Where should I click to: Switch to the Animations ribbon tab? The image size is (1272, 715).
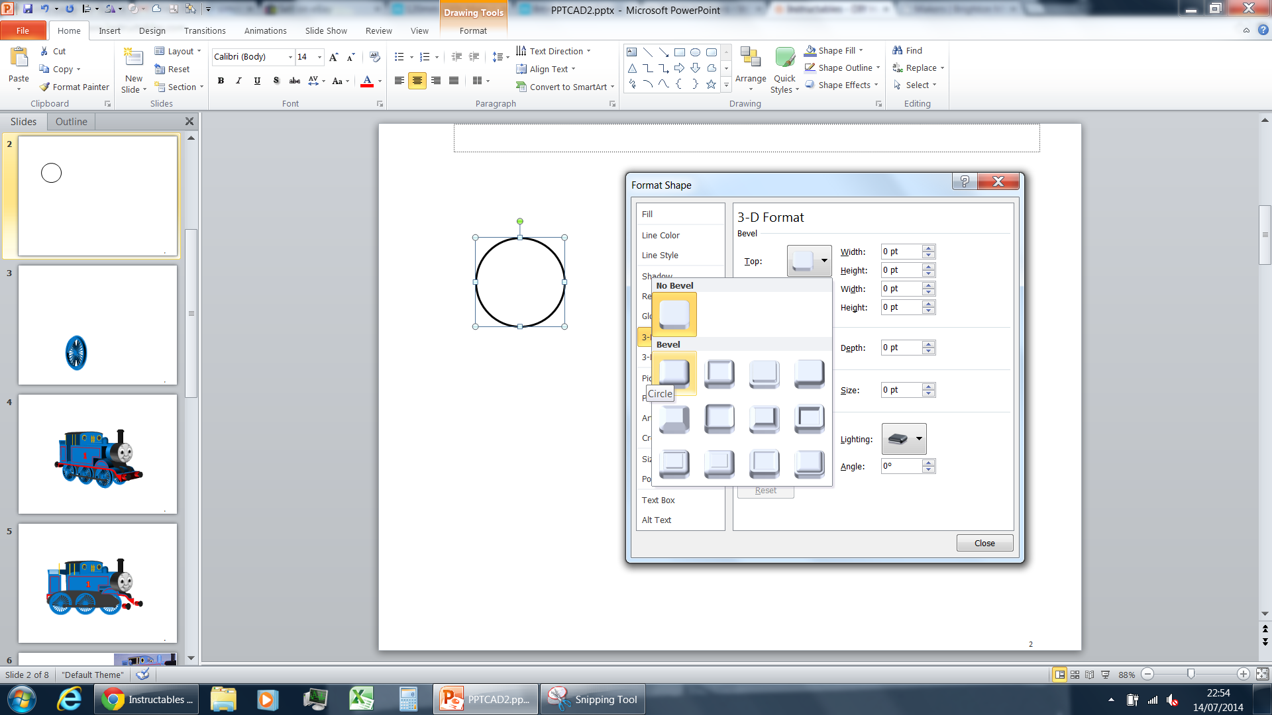[x=265, y=30]
